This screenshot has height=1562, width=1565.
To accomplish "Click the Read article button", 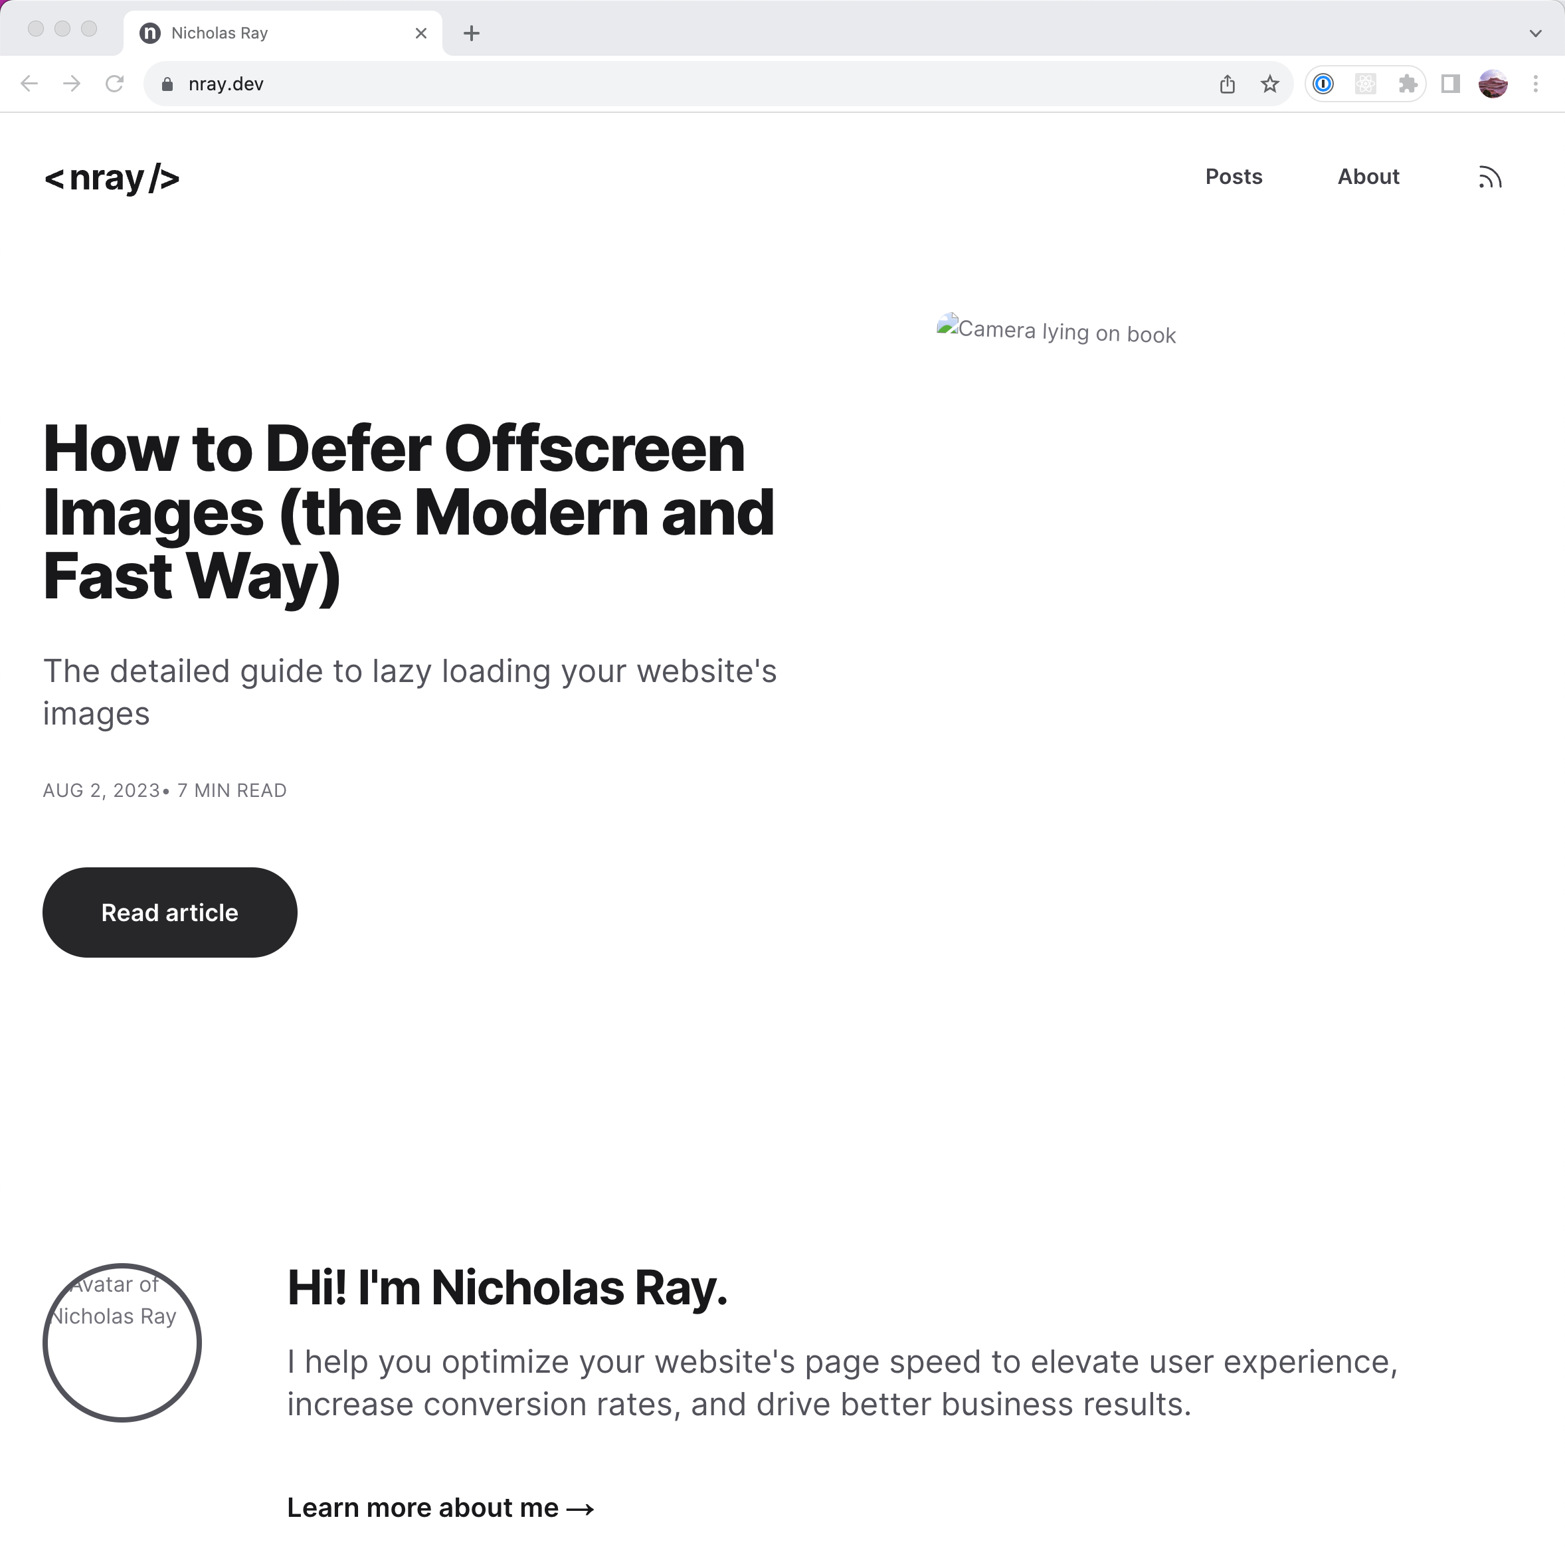I will (x=169, y=912).
